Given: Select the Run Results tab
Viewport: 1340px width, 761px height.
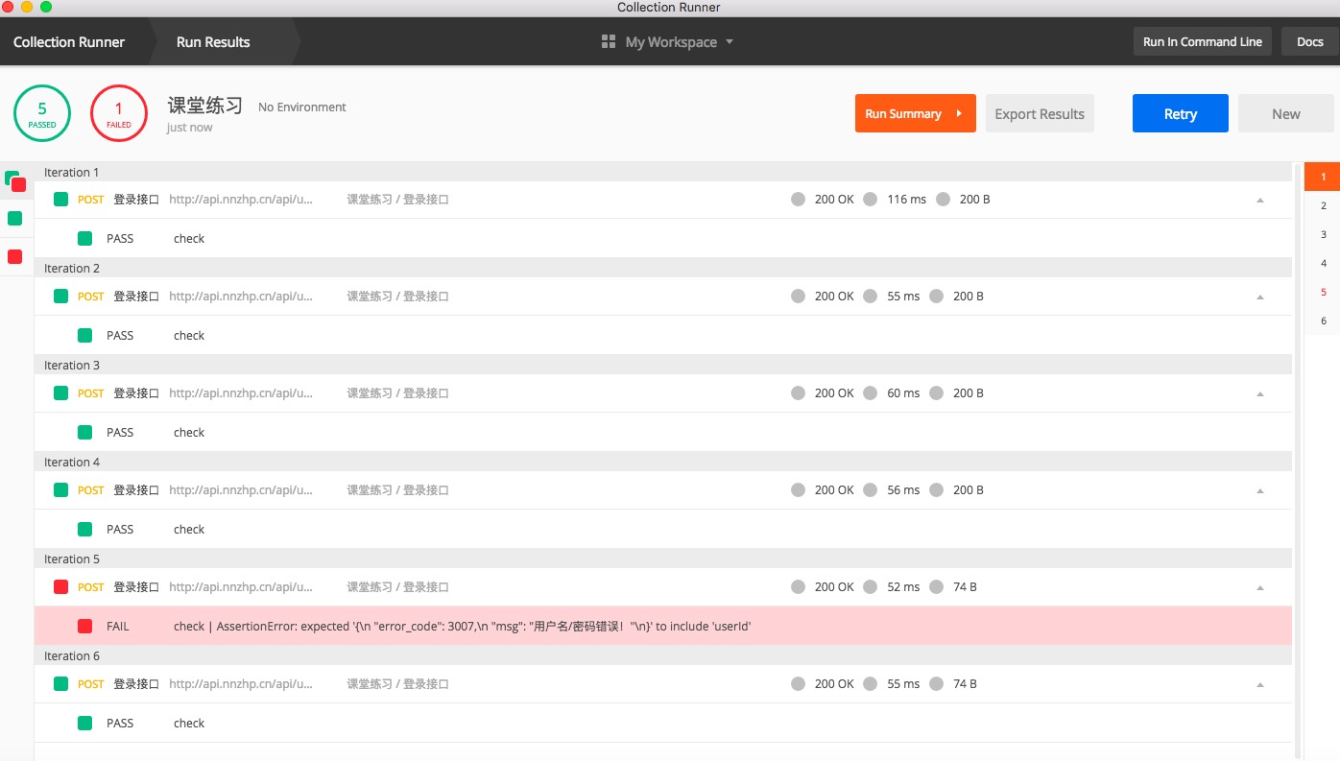Looking at the screenshot, I should (212, 41).
